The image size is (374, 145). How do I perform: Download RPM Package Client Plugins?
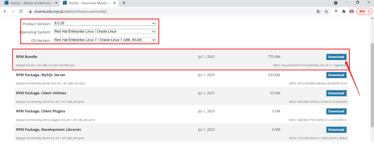tap(336, 111)
